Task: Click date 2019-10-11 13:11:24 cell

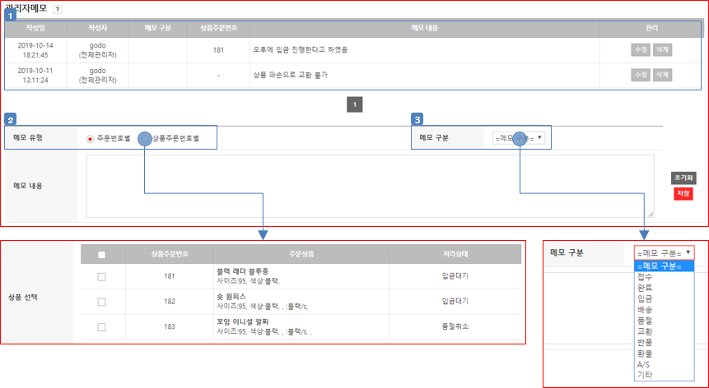Action: coord(35,76)
